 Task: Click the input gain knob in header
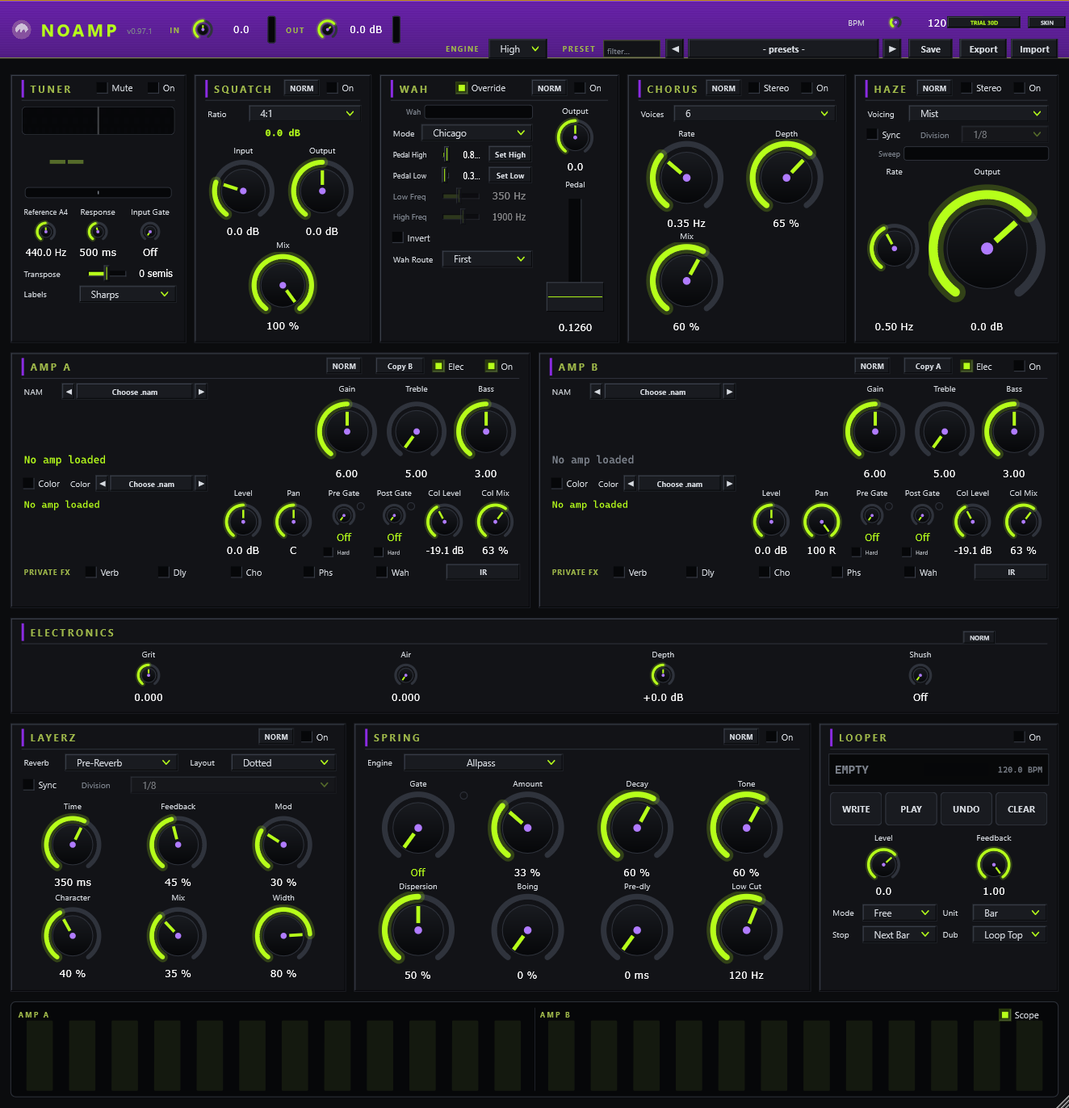202,29
